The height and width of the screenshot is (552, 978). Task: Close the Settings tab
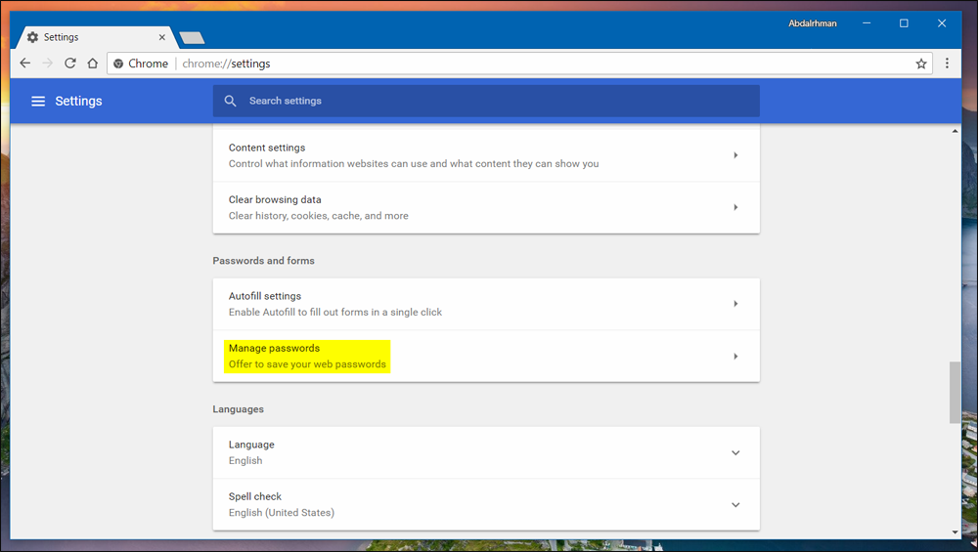coord(161,37)
